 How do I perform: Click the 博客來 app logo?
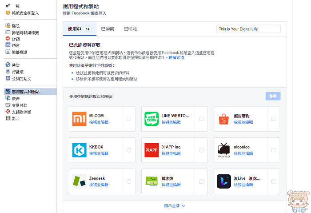pos(152,181)
